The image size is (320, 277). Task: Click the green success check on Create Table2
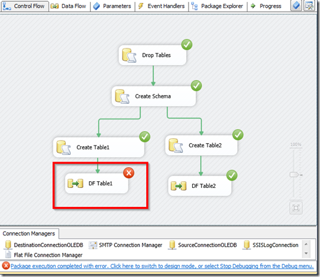[x=238, y=135]
